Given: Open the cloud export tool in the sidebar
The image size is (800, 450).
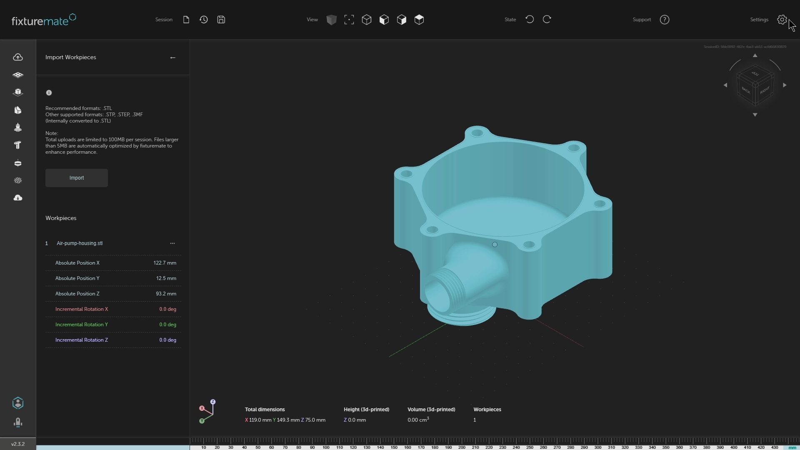Looking at the screenshot, I should pyautogui.click(x=18, y=198).
